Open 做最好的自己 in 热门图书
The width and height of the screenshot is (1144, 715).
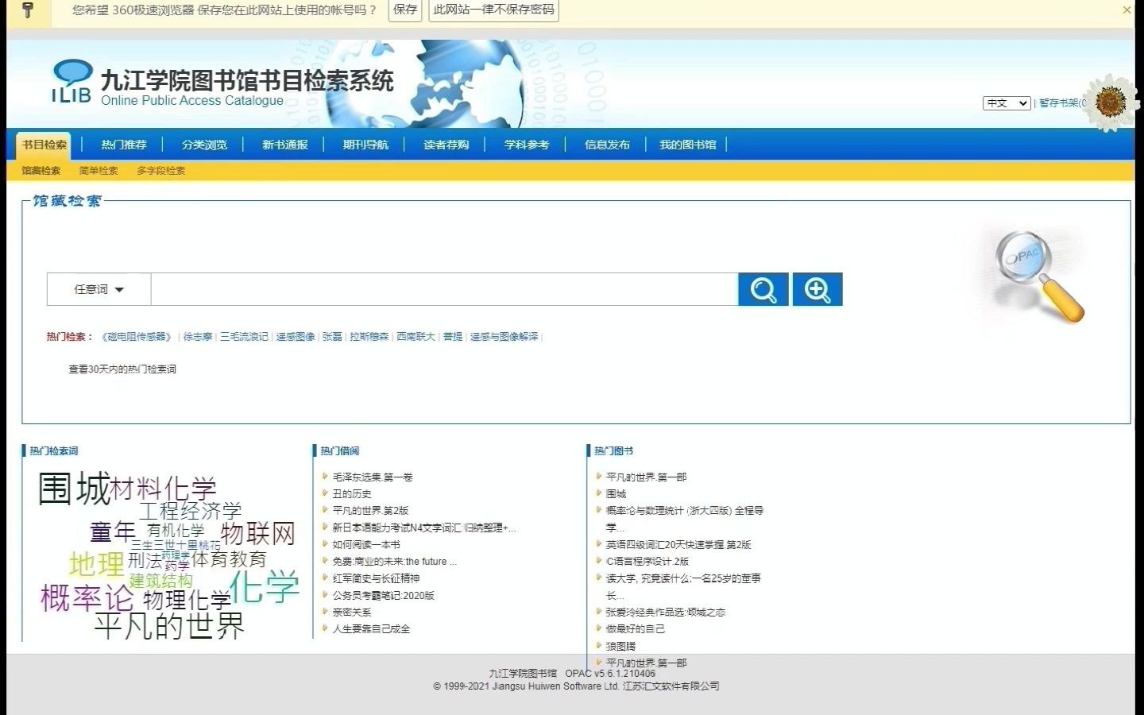635,629
